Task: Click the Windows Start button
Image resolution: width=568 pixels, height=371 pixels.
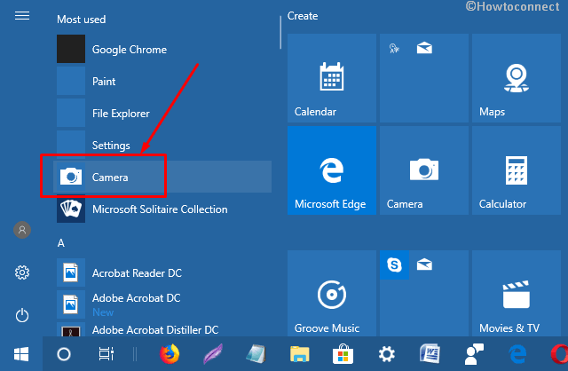Action: (20, 353)
